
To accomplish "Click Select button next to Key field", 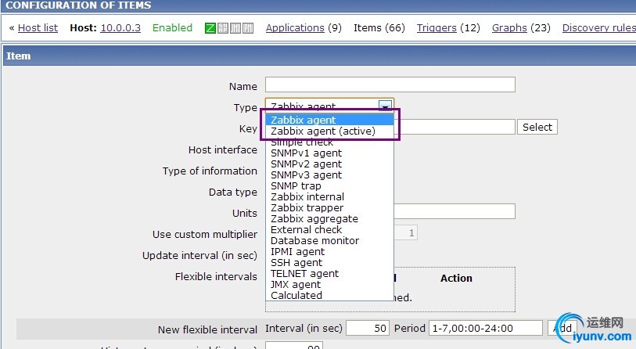I will pyautogui.click(x=537, y=127).
